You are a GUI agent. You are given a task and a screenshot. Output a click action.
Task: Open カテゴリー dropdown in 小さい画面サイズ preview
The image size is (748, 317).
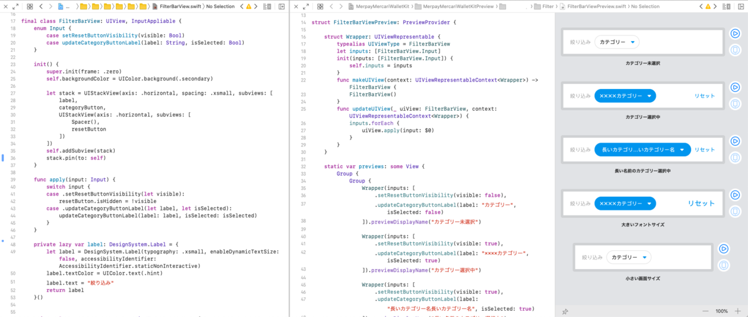pos(628,257)
